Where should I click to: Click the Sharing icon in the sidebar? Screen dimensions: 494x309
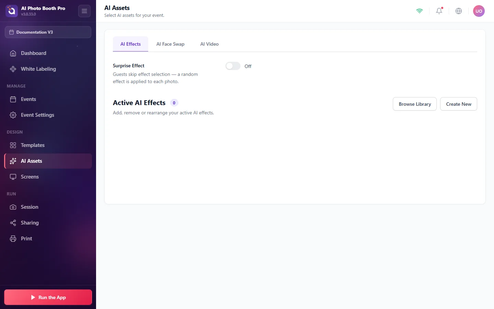click(x=13, y=223)
